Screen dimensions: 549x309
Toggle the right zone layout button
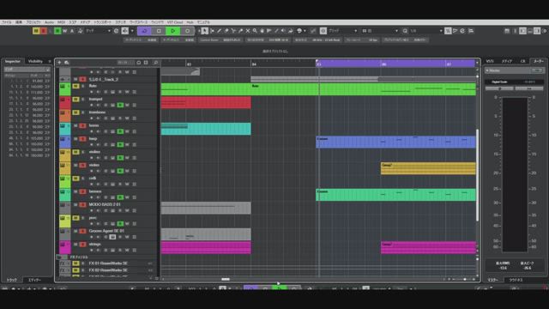pos(537,31)
